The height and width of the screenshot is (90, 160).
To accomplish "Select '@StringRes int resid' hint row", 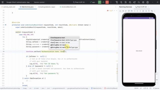I will pyautogui.click(x=64, y=45).
